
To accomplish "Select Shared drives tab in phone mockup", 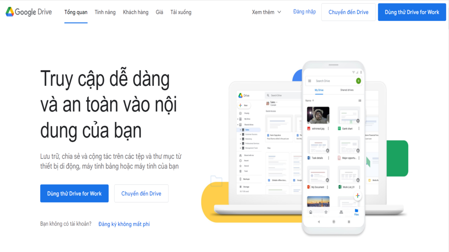I will click(x=347, y=90).
